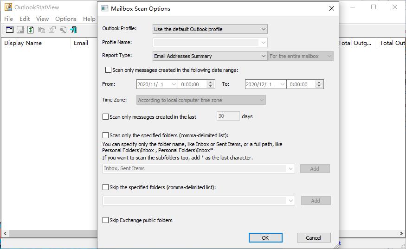Click the To time stepper arrows

pos(319,84)
